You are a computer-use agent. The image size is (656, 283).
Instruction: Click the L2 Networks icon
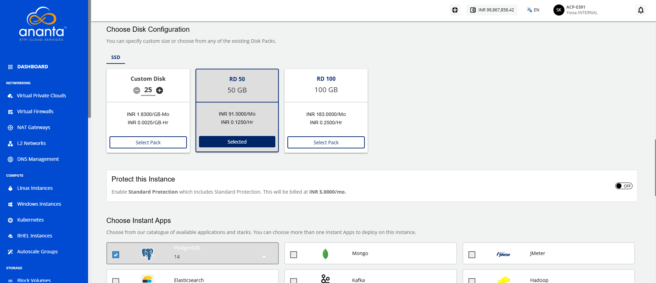point(10,144)
